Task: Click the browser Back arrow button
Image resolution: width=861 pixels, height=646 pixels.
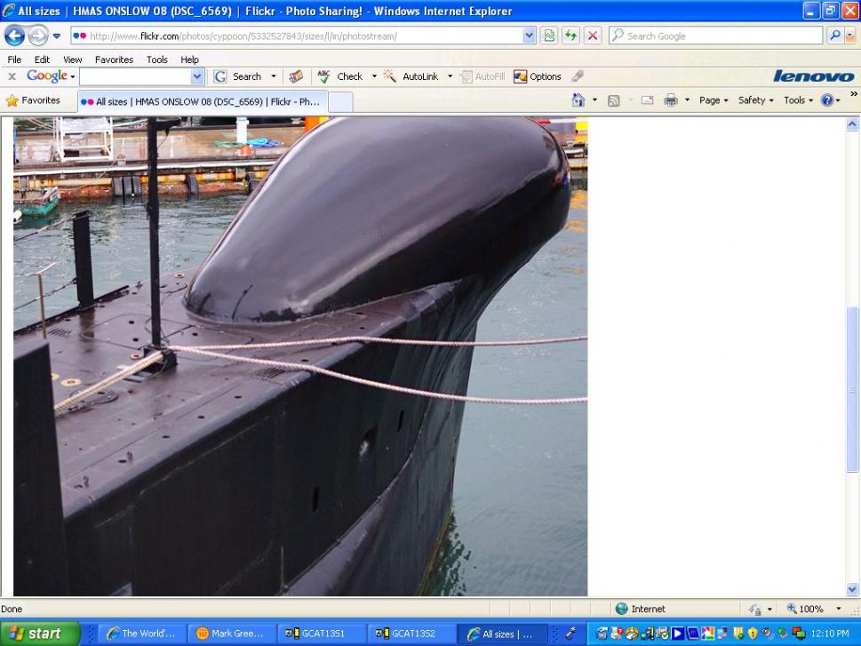Action: click(x=15, y=36)
